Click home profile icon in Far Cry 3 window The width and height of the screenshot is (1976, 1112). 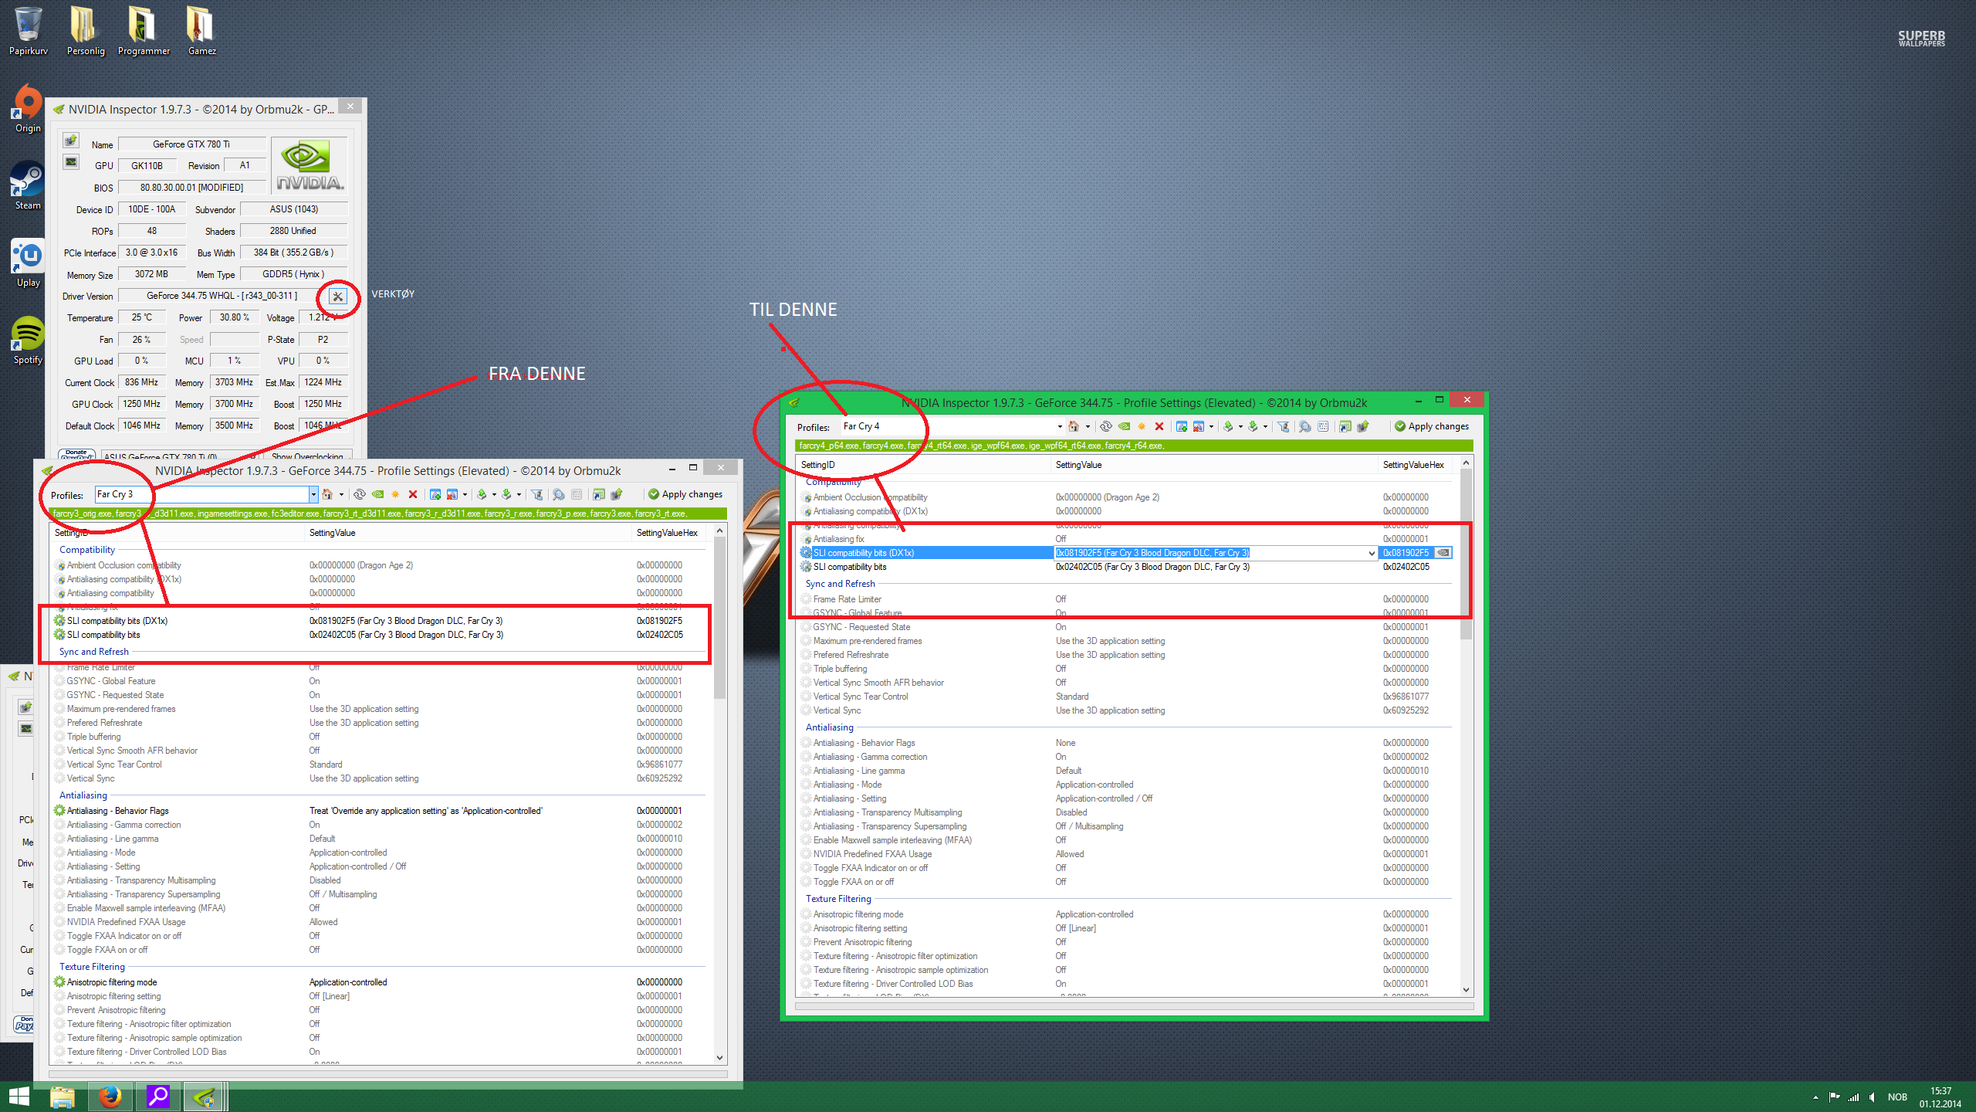327,494
